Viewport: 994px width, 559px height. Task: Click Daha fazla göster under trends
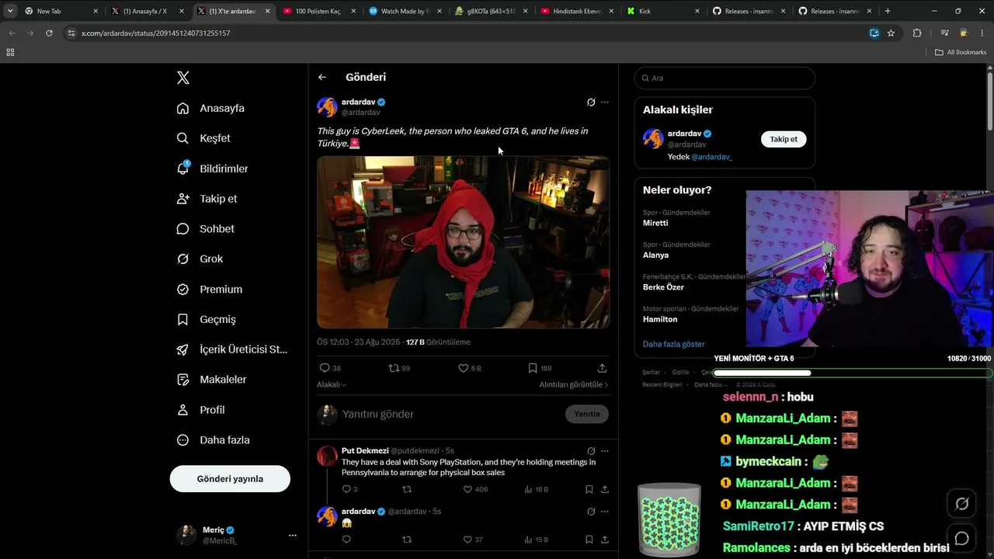pyautogui.click(x=674, y=344)
